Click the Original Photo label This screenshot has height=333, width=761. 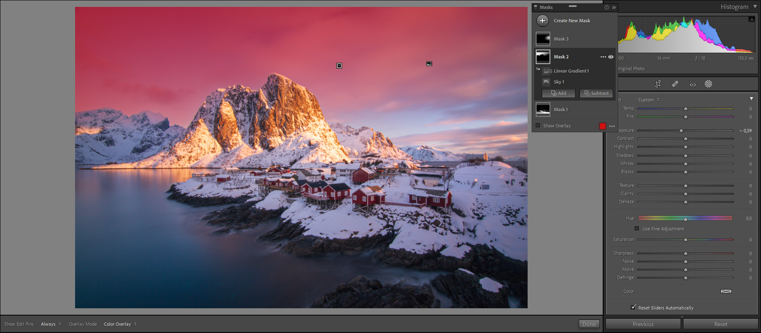(631, 69)
